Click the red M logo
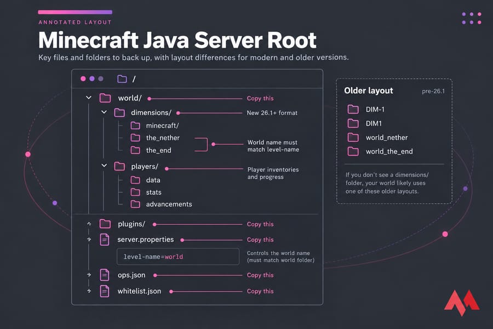Viewport: 493px width, 329px height. (x=462, y=303)
